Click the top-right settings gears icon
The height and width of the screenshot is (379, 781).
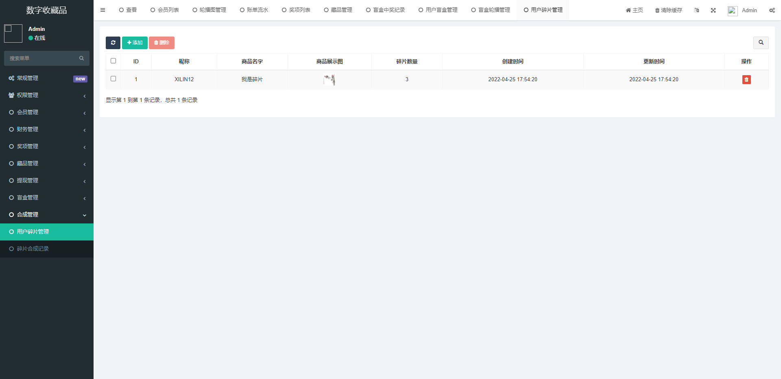pos(772,10)
